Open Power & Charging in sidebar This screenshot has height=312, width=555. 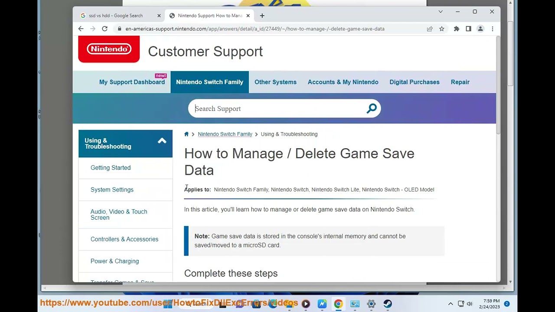point(114,261)
